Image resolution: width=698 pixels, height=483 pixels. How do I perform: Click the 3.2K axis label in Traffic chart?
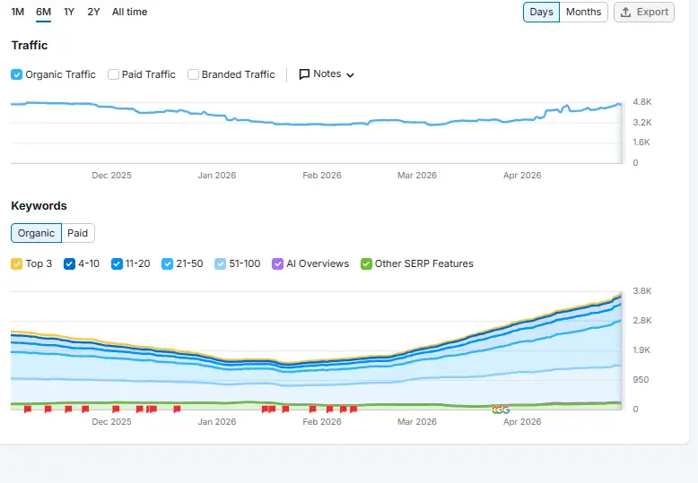(x=641, y=122)
